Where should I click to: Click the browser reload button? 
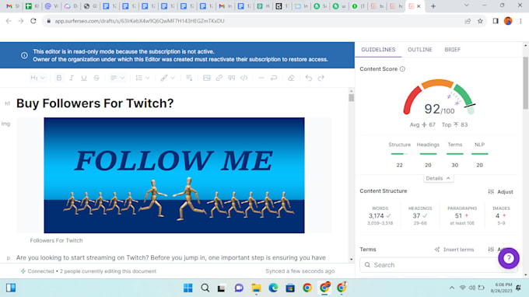33,21
